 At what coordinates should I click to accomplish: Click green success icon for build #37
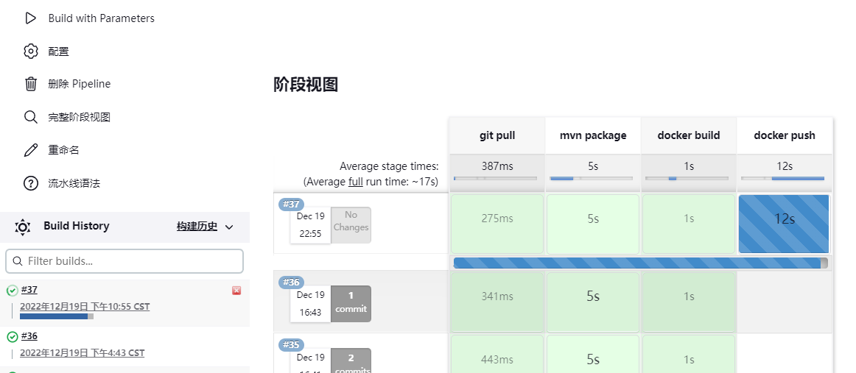12,291
